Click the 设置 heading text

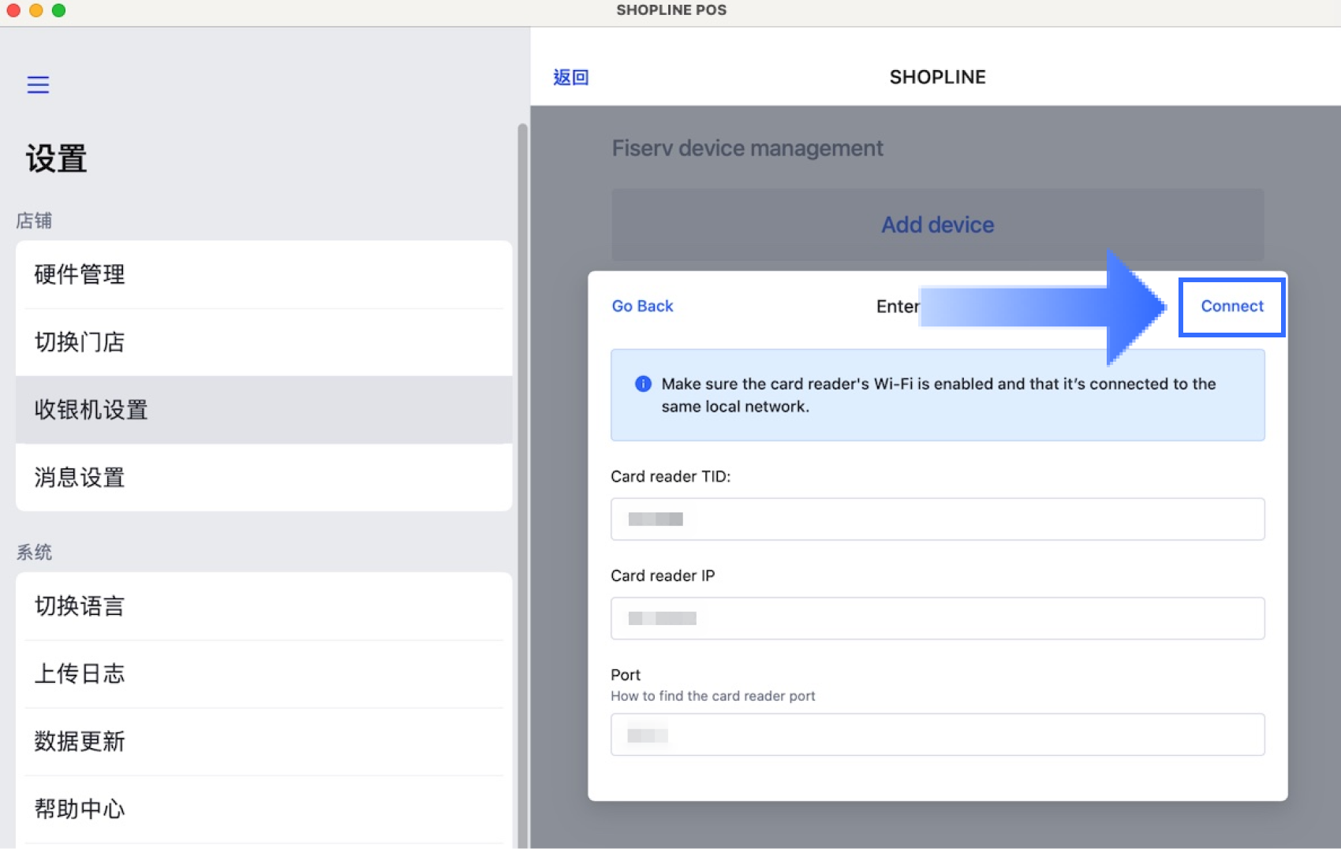coord(57,158)
